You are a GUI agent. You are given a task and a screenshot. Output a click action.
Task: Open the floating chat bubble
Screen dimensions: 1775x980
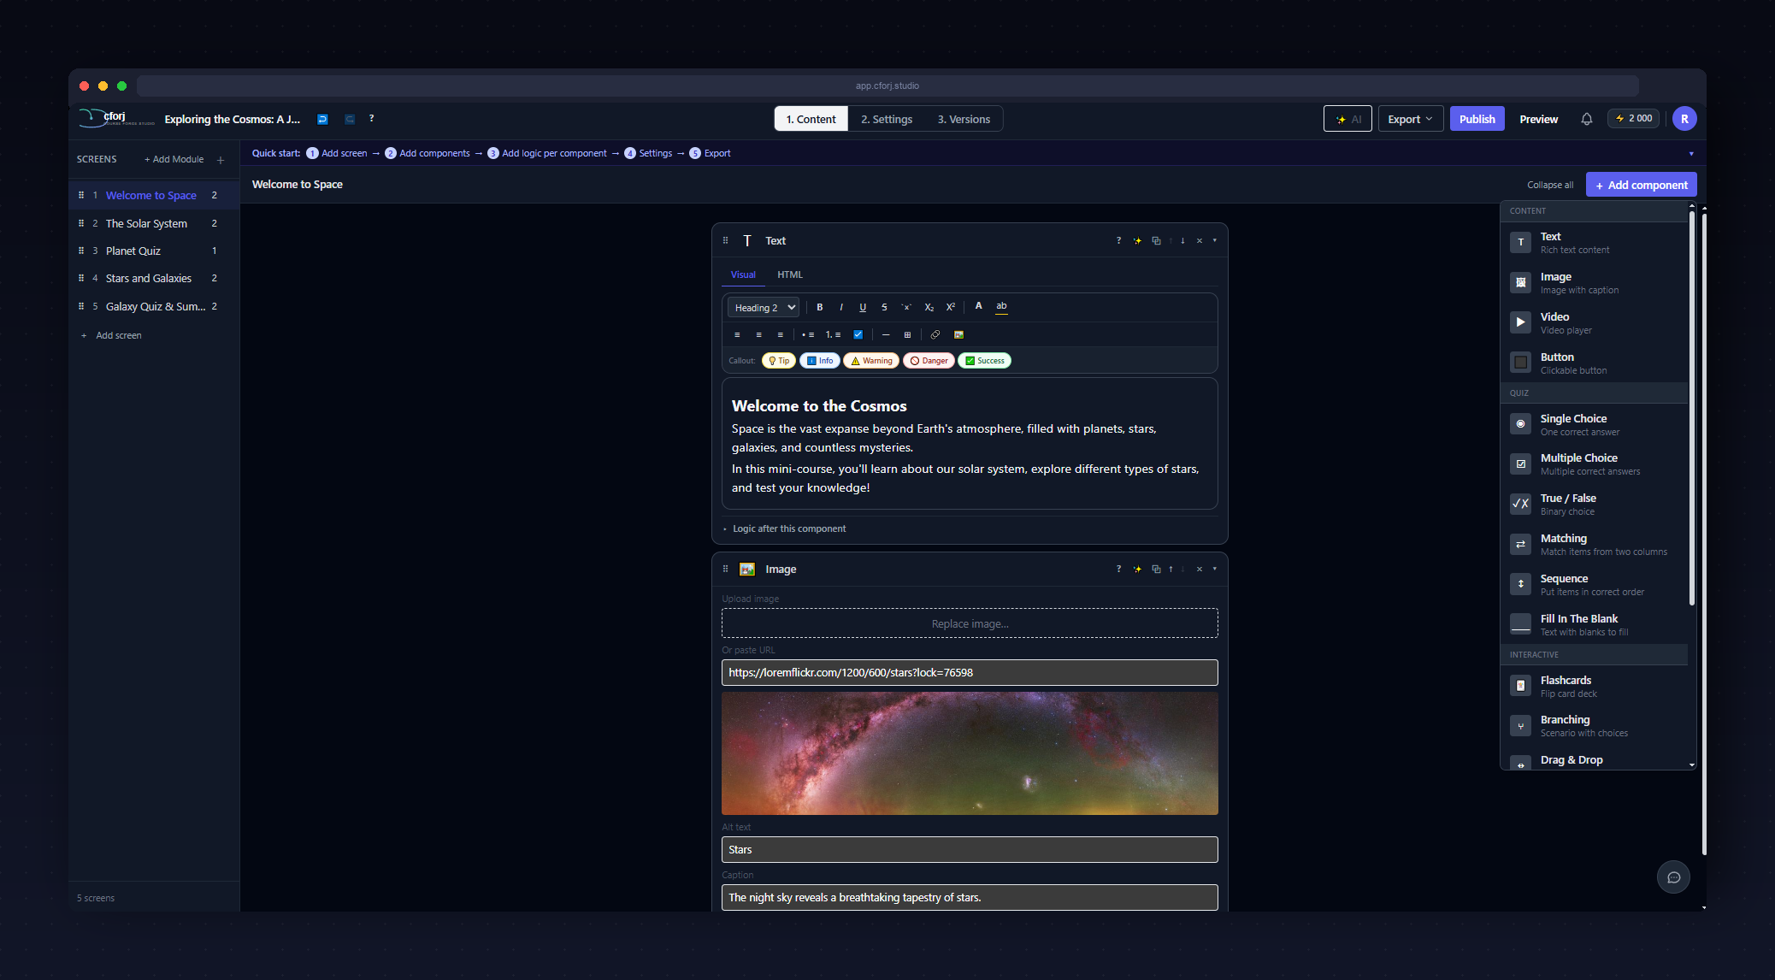[1673, 877]
